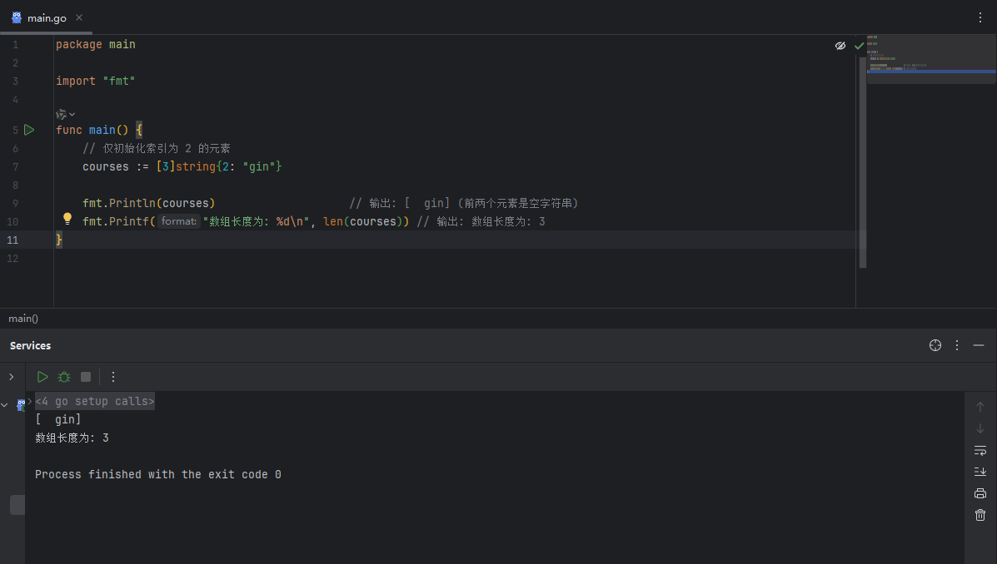Toggle scroll to end of console
Screen dimensions: 997x564
(x=980, y=472)
